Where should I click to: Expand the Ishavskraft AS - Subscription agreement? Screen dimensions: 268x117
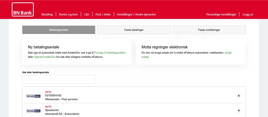coord(239,111)
